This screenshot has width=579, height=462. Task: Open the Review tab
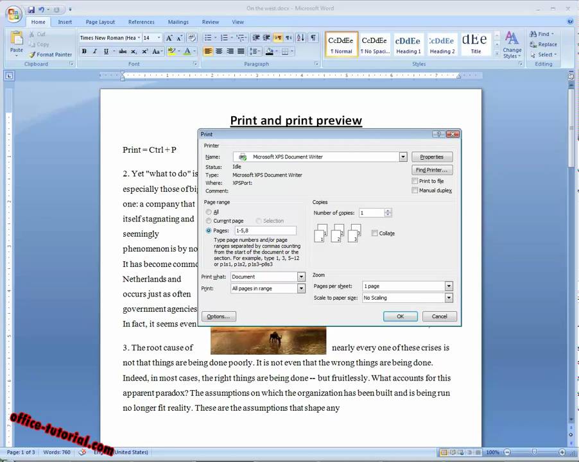[211, 22]
